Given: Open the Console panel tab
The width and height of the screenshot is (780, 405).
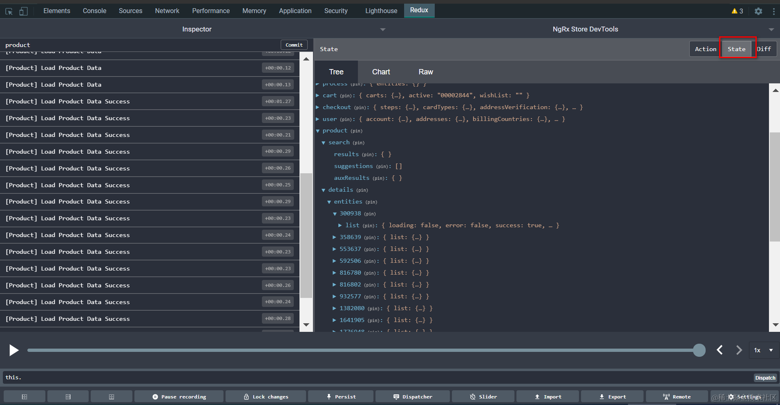Looking at the screenshot, I should pos(94,11).
